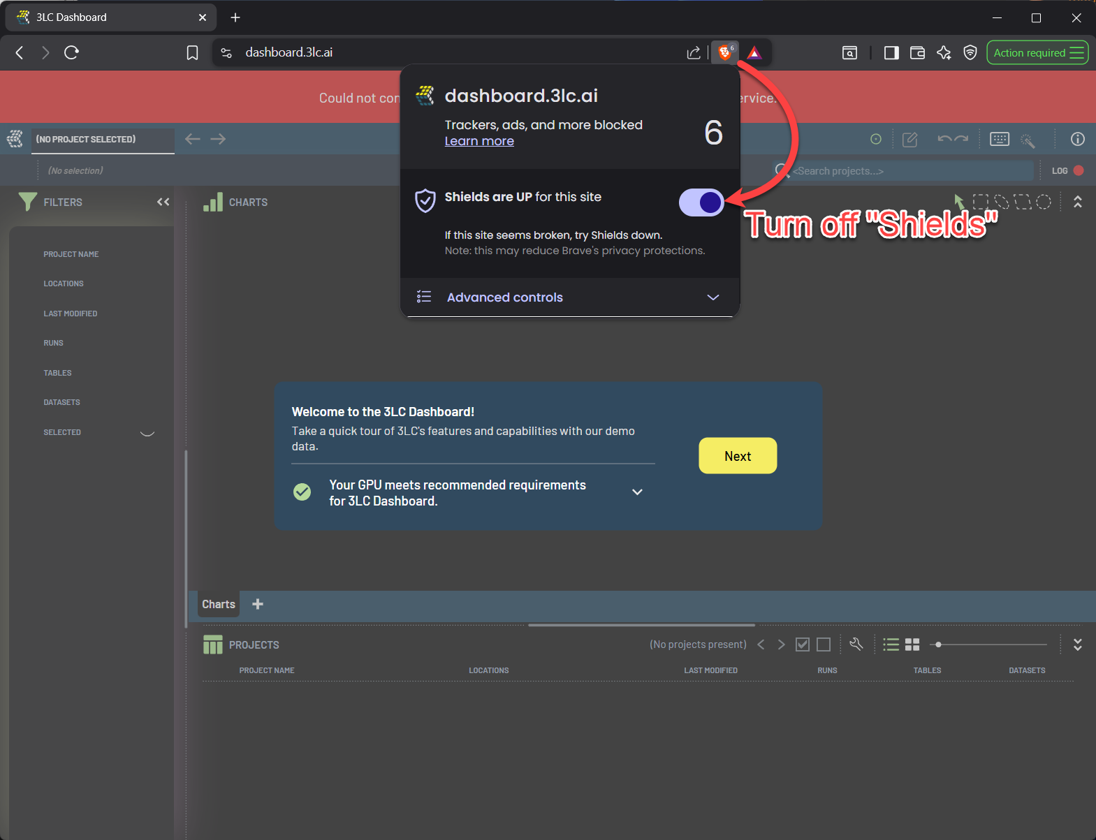The height and width of the screenshot is (840, 1096).
Task: Check the select-all projects checkbox
Action: coord(803,644)
